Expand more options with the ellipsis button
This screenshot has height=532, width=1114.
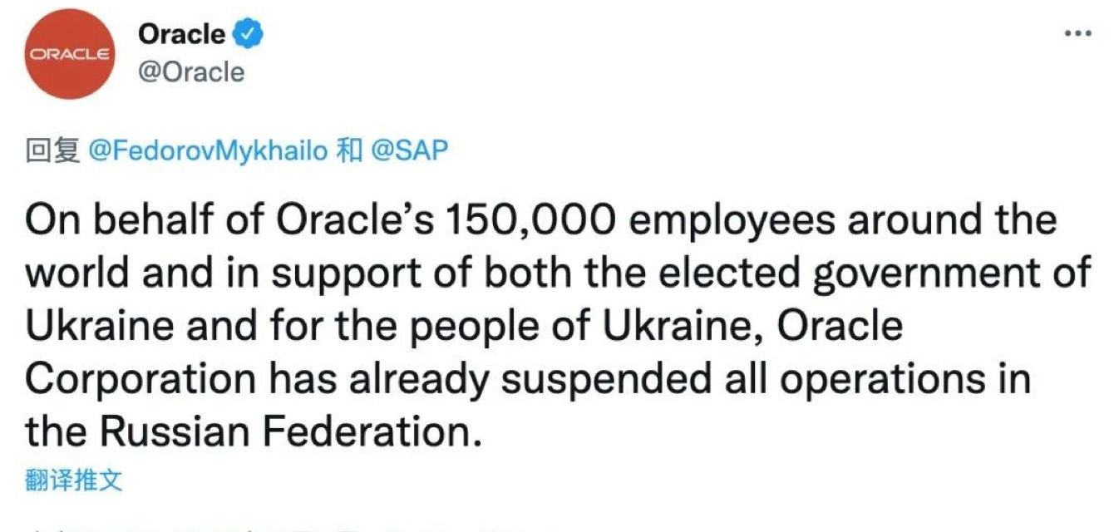point(1078,32)
